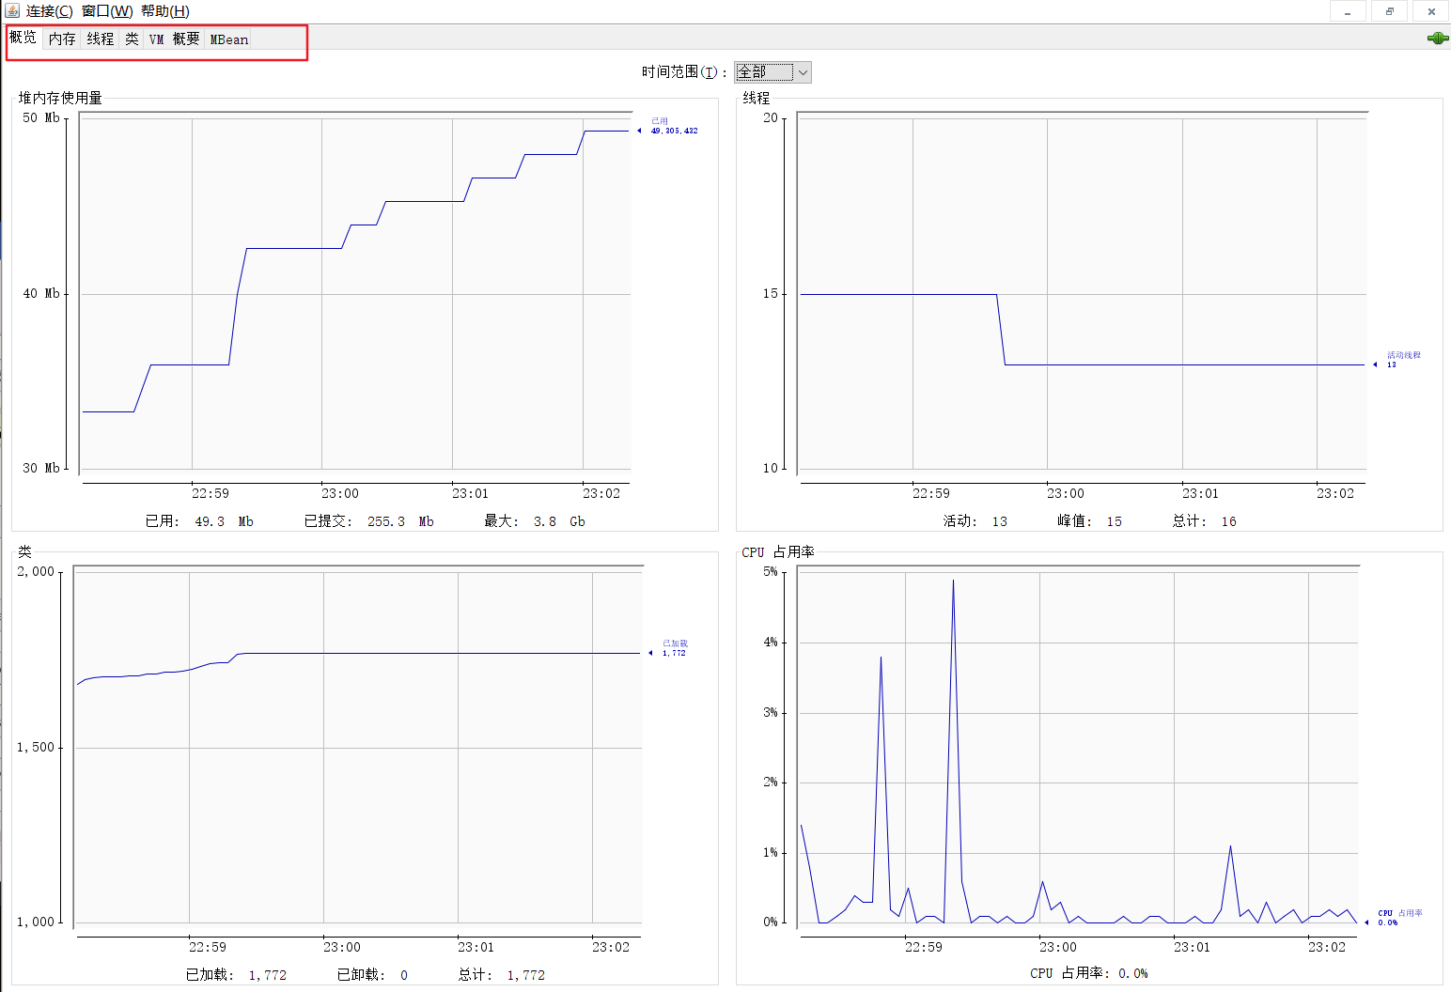The width and height of the screenshot is (1451, 992).
Task: Expand the 时间范围 dropdown arrow
Action: coord(803,72)
